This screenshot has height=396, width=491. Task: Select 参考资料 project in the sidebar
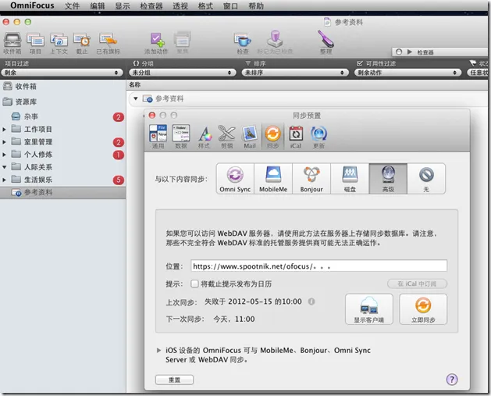pyautogui.click(x=62, y=192)
